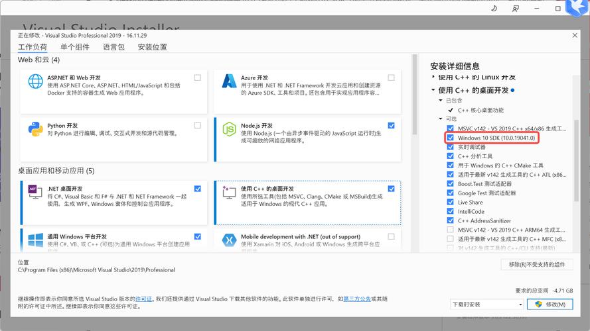Screen dimensions: 590x331
Task: Click the dark mode moon icon in title bar
Action: pos(494,8)
